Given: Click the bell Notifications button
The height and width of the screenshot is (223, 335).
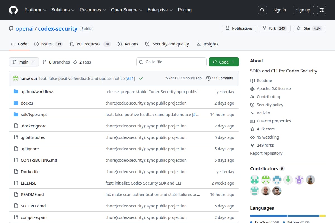Looking at the screenshot, I should [239, 28].
